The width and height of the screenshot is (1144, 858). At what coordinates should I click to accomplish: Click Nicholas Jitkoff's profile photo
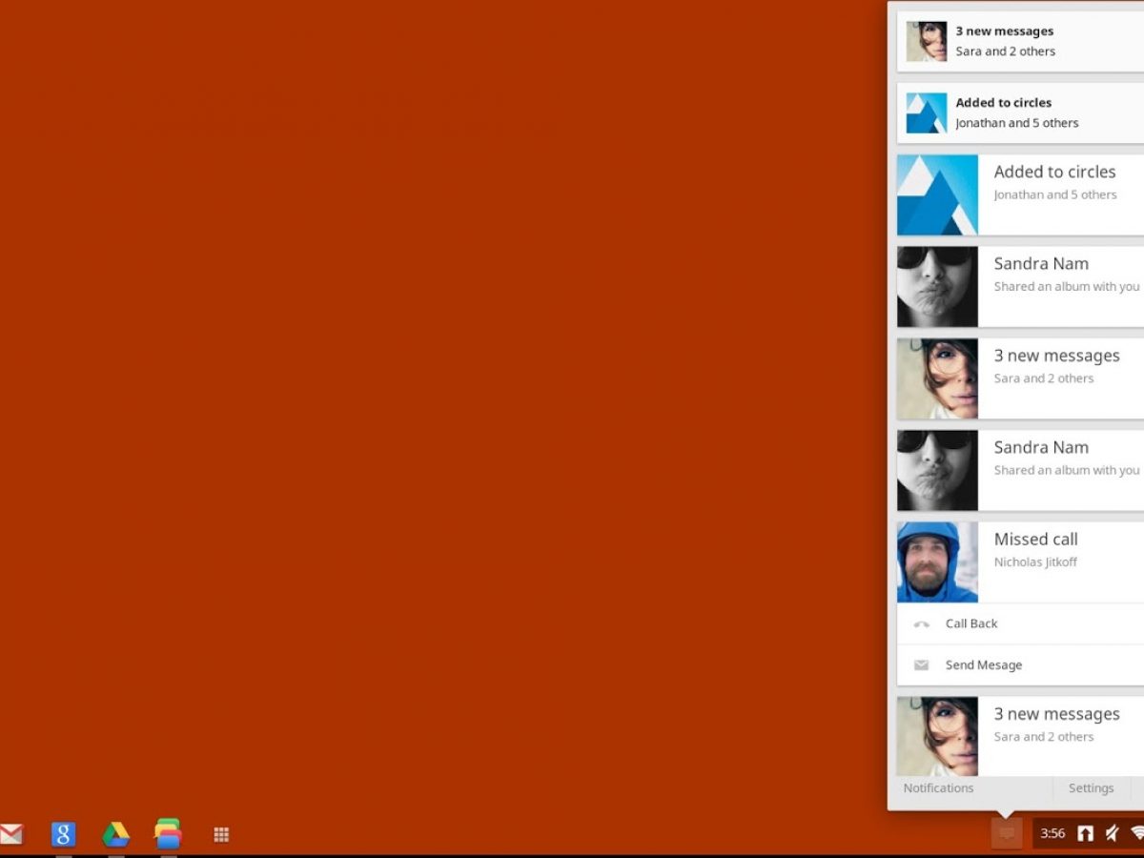(x=937, y=562)
